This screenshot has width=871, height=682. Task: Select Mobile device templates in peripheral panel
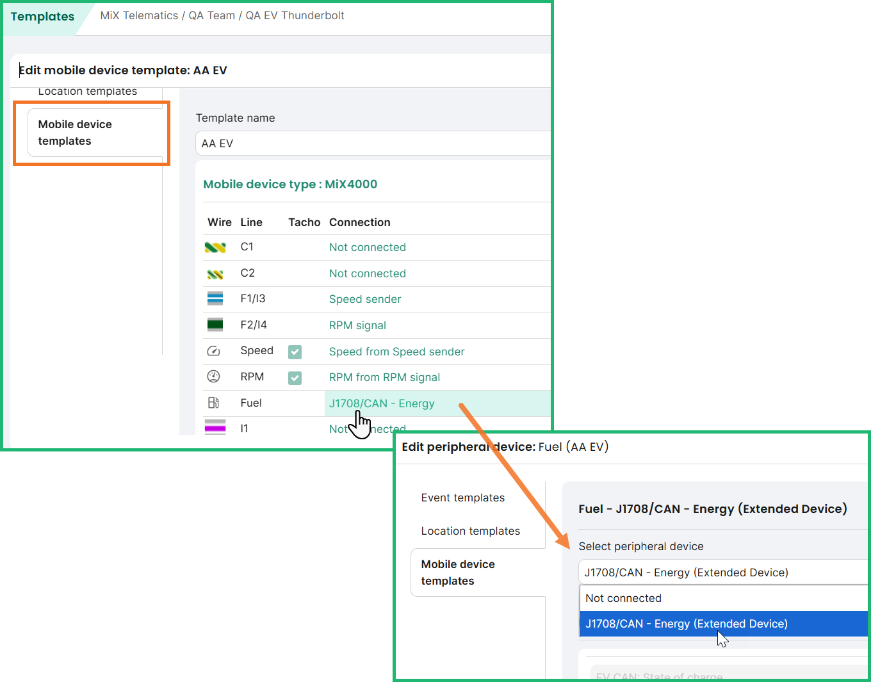tap(478, 572)
